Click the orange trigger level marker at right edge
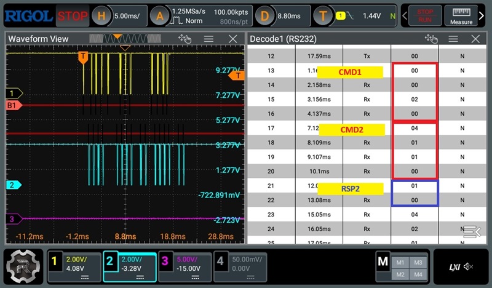This screenshot has height=288, width=492. pyautogui.click(x=237, y=76)
